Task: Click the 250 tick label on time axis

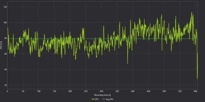Action: tap(86, 91)
